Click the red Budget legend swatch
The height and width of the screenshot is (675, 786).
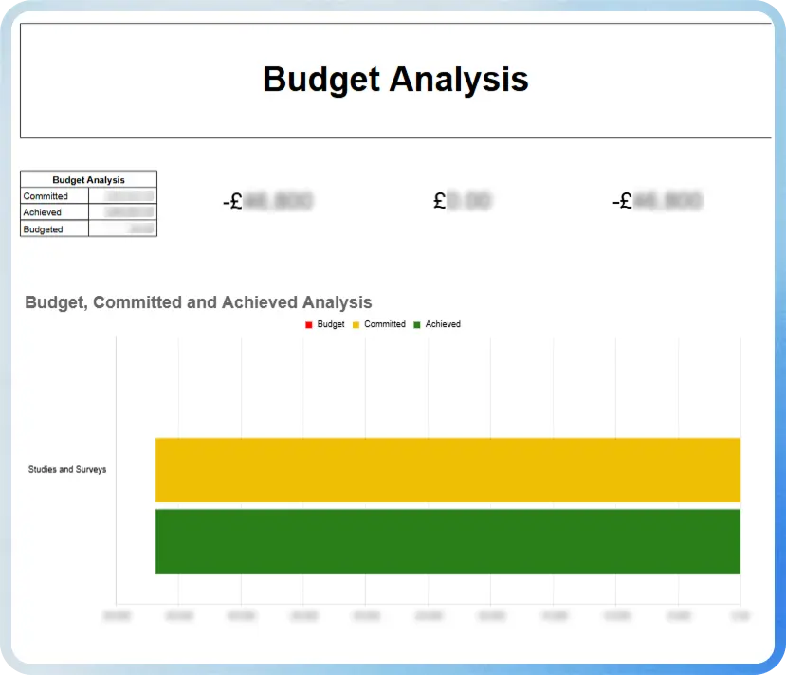coord(309,325)
